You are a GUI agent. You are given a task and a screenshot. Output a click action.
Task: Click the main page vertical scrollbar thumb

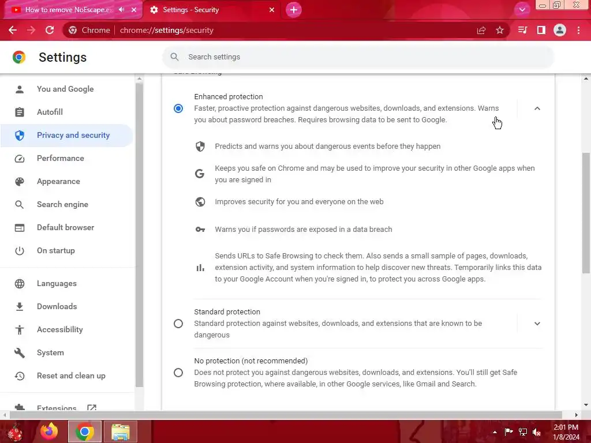586,213
